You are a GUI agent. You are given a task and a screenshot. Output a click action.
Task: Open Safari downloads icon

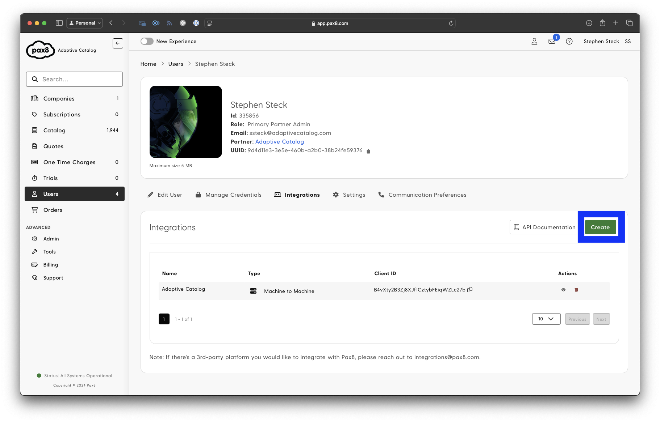coord(589,23)
